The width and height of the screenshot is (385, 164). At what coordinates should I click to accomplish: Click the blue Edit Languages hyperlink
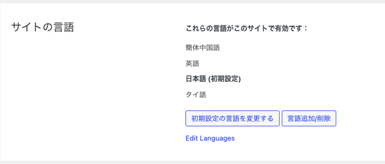click(x=210, y=138)
